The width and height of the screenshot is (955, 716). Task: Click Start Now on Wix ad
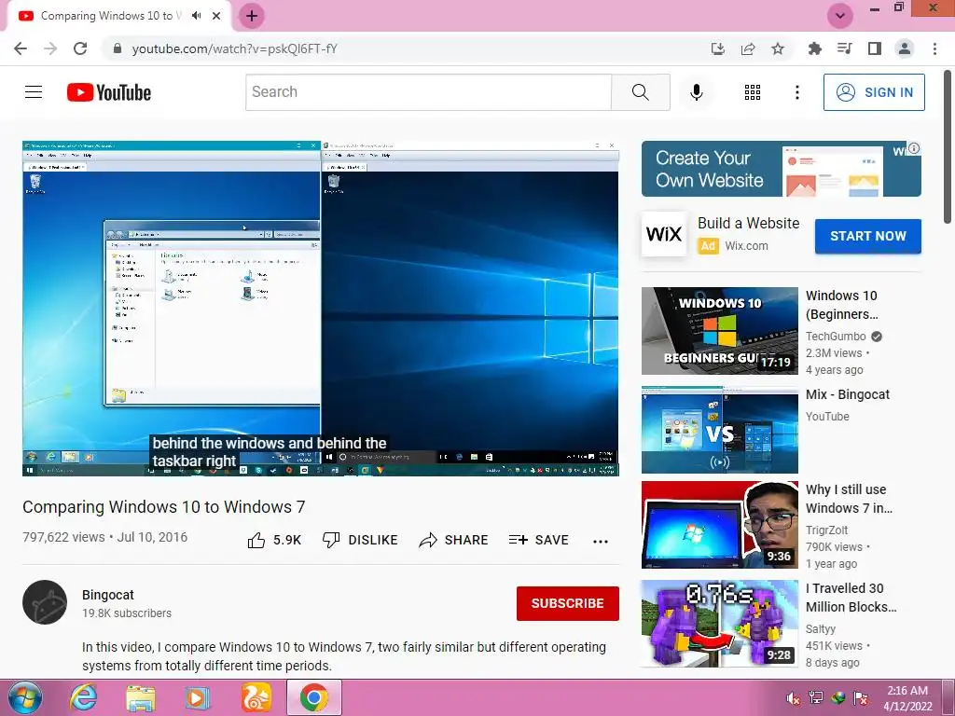click(x=868, y=236)
